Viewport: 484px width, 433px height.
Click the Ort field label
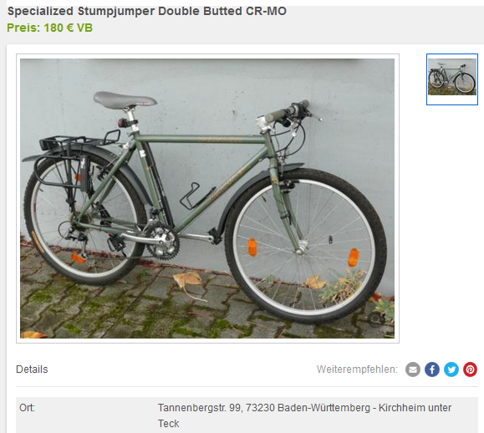[x=27, y=408]
